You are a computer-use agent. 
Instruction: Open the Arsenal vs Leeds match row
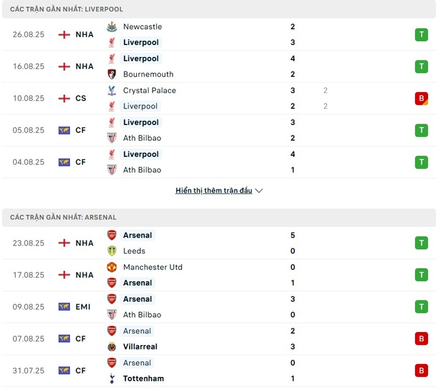219,243
